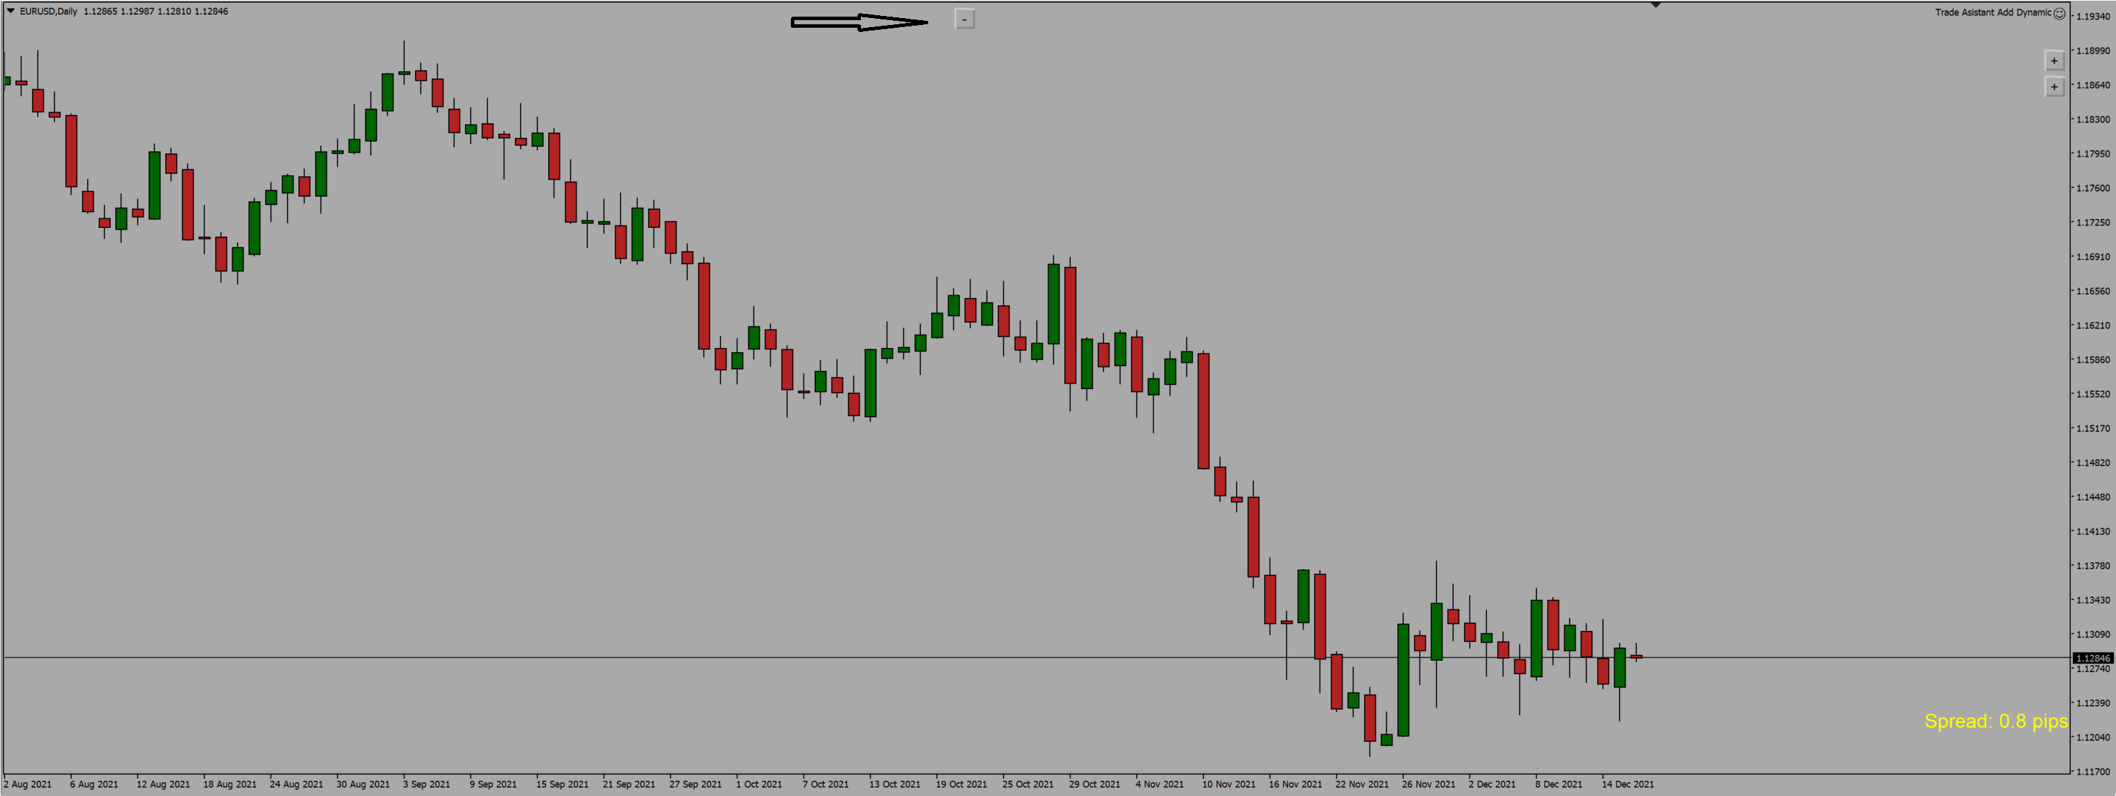Click the upper plus button on the right edge
The image size is (2116, 796).
(2054, 60)
